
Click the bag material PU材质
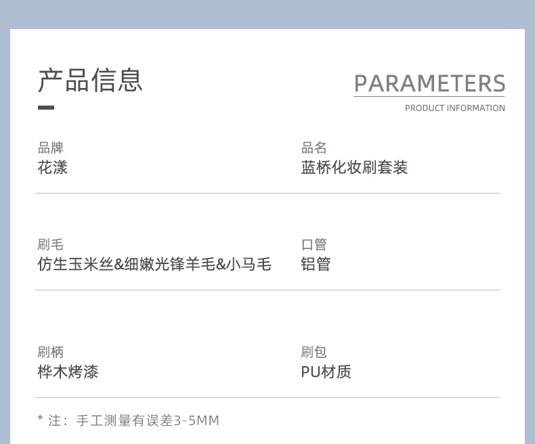point(326,372)
